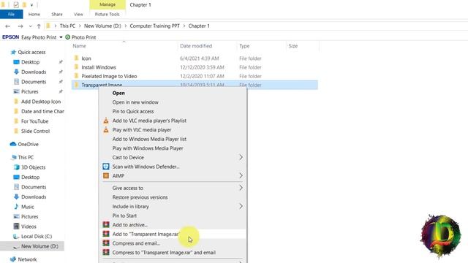The height and width of the screenshot is (263, 468).
Task: Expand Give access to submenu arrow
Action: point(241,188)
